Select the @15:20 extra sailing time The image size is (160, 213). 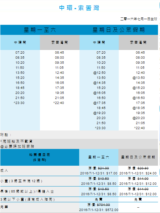click(x=139, y=88)
